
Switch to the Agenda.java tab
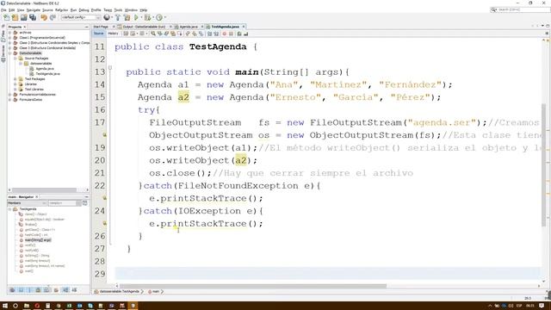[189, 27]
